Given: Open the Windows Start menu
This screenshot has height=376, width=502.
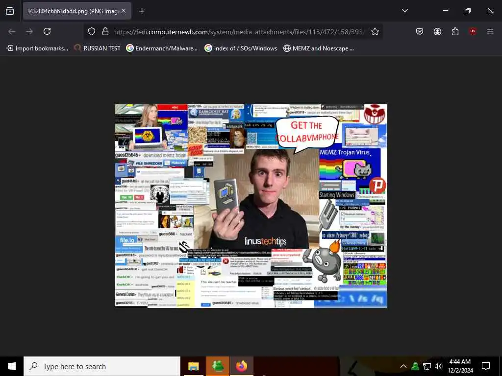Looking at the screenshot, I should point(12,366).
